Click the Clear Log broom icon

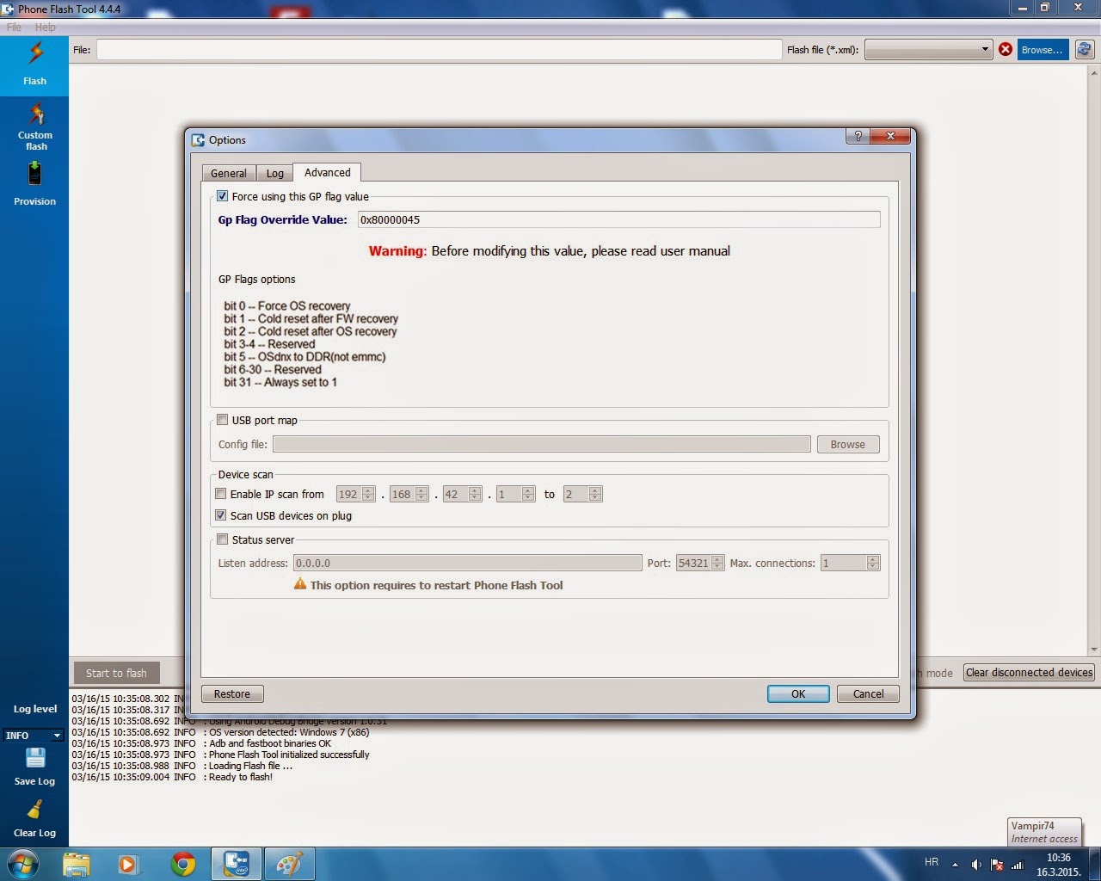tap(34, 810)
